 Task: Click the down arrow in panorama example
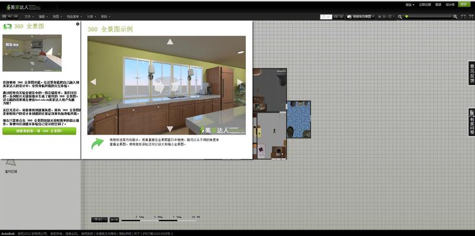point(170,129)
